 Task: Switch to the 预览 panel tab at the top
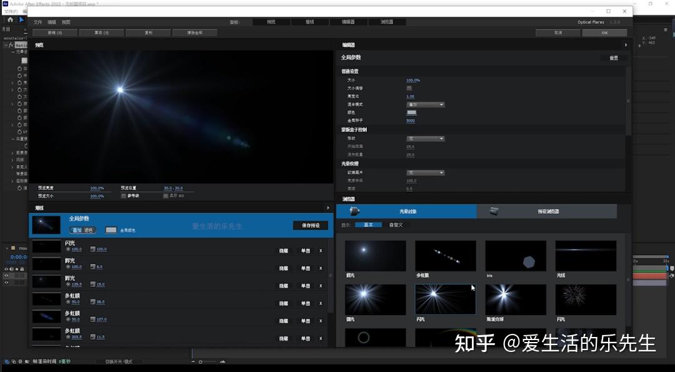tap(271, 22)
